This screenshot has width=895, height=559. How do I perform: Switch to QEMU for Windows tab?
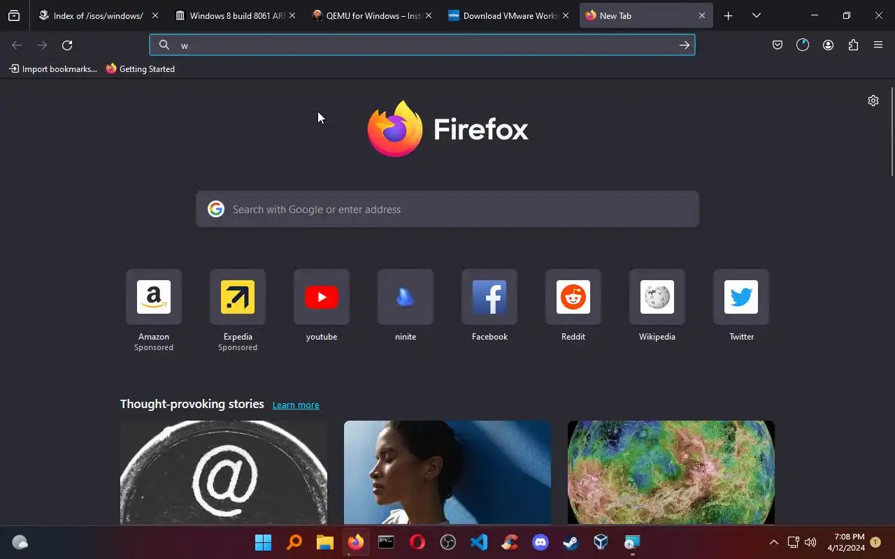tap(373, 15)
